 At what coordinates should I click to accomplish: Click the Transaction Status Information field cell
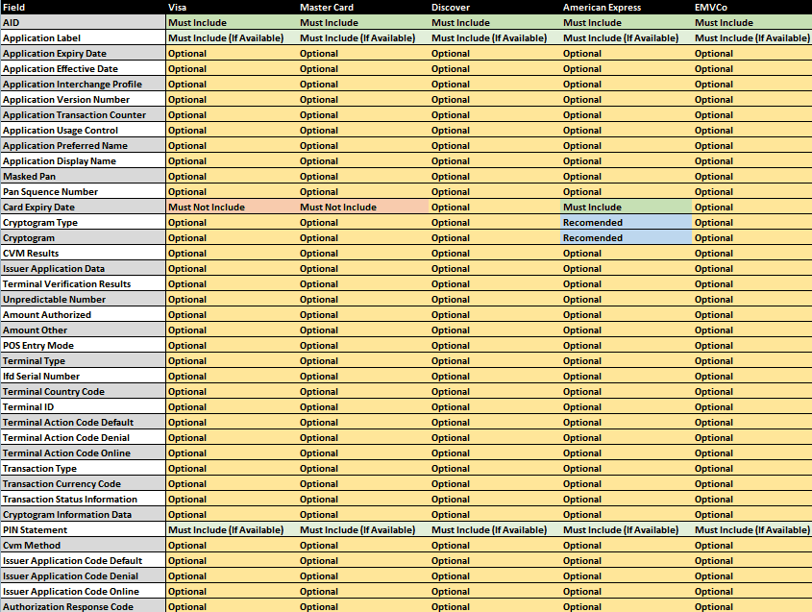(x=83, y=499)
